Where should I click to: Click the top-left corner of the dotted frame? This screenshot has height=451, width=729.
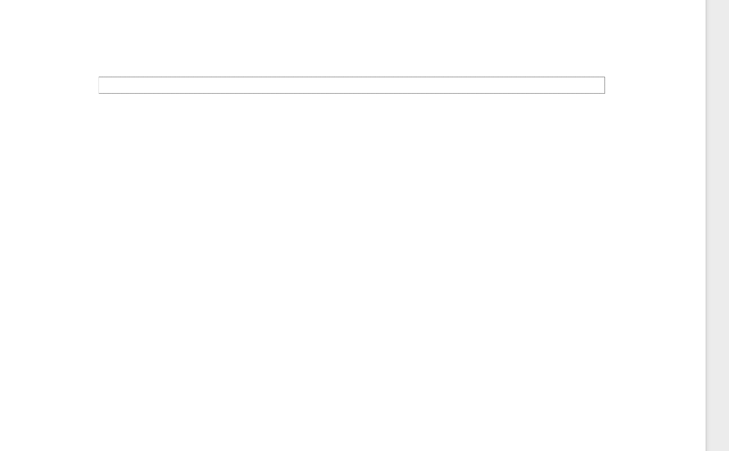pos(99,77)
